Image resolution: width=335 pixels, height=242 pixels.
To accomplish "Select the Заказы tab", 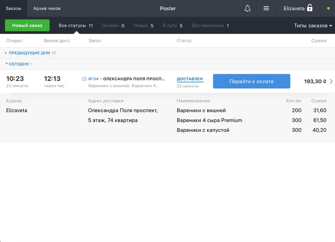I will (x=13, y=8).
